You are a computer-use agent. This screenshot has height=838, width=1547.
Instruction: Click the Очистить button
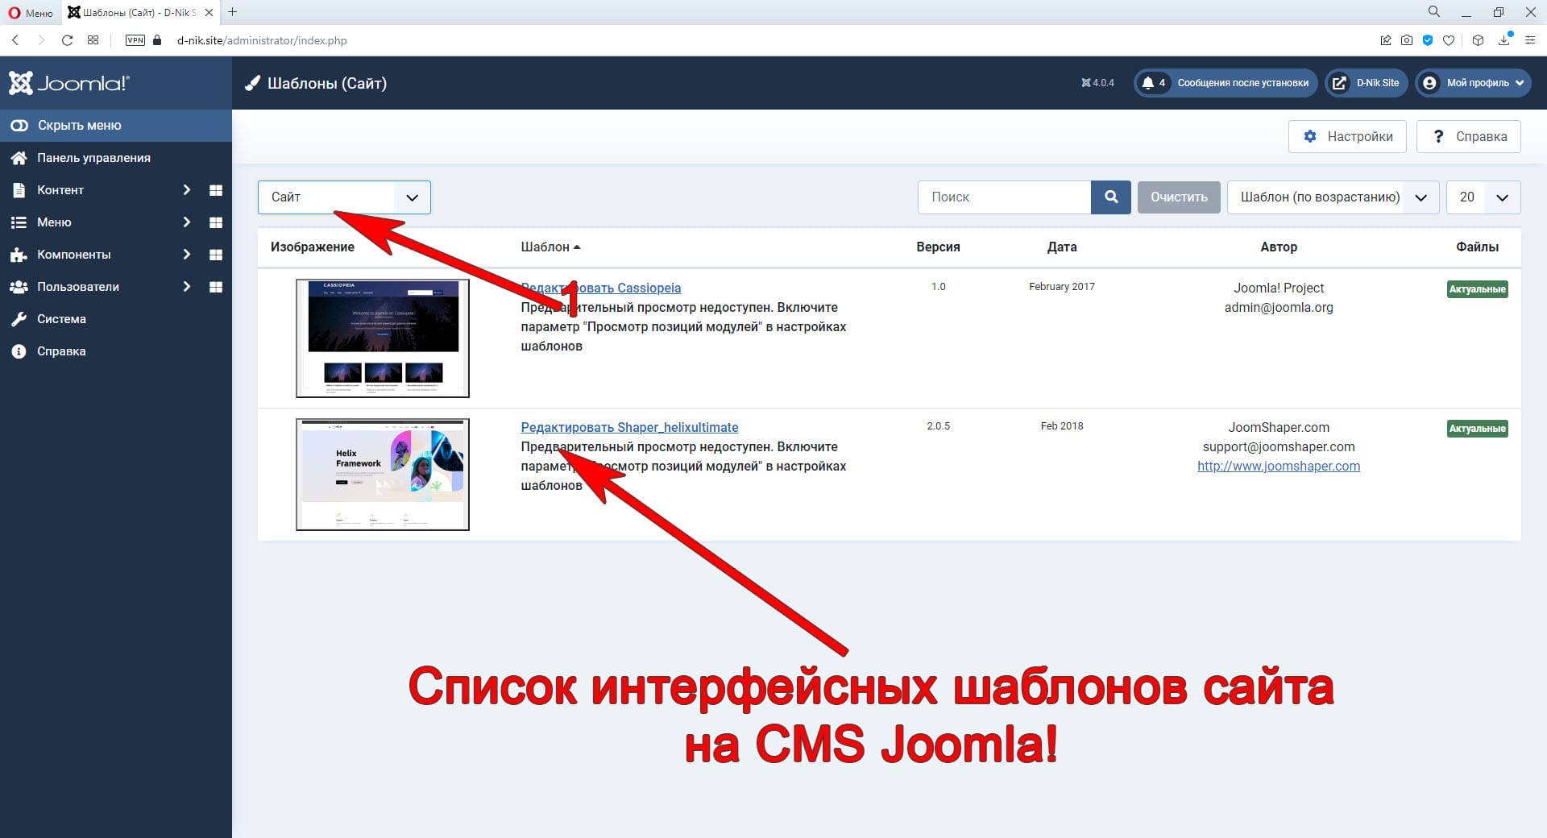tap(1179, 197)
